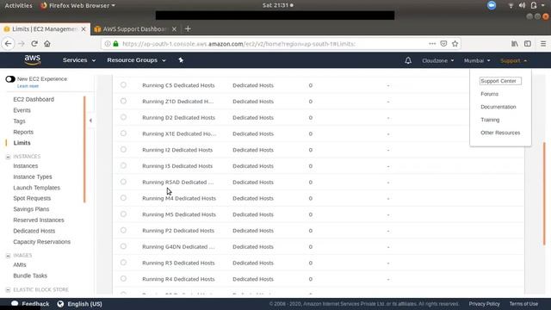
Task: Click the page vertical scrollbar
Action: click(544, 193)
